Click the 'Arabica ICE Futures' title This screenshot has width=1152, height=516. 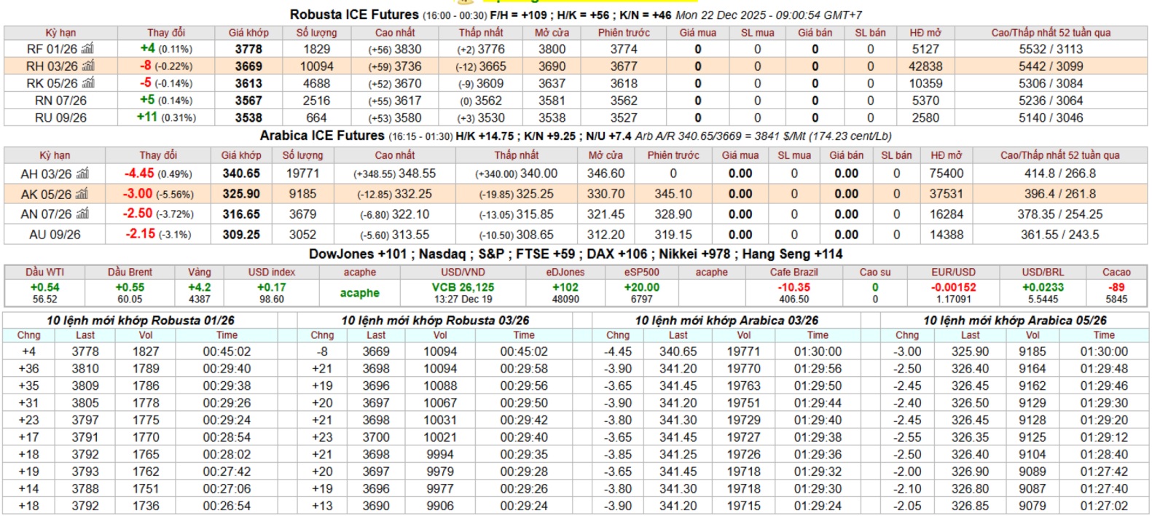click(x=322, y=136)
